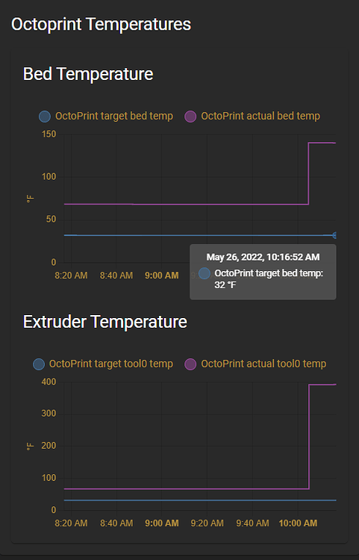Toggle the blue target tool0 temp legend circle
Screen dimensions: 359x560
(x=39, y=364)
